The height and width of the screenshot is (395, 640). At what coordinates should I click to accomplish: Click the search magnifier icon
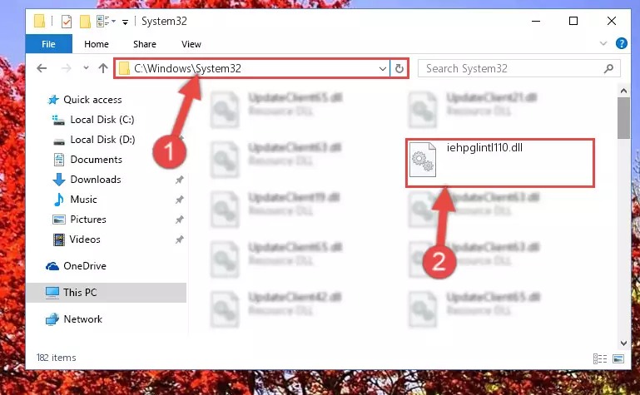(608, 68)
